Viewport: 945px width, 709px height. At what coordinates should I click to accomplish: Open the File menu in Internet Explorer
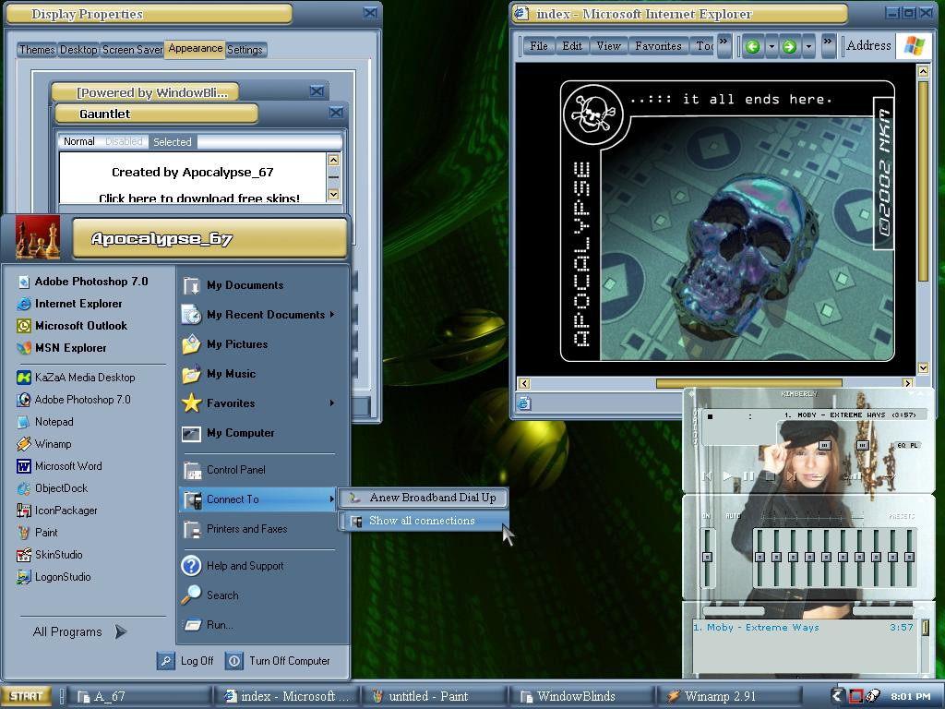(538, 46)
